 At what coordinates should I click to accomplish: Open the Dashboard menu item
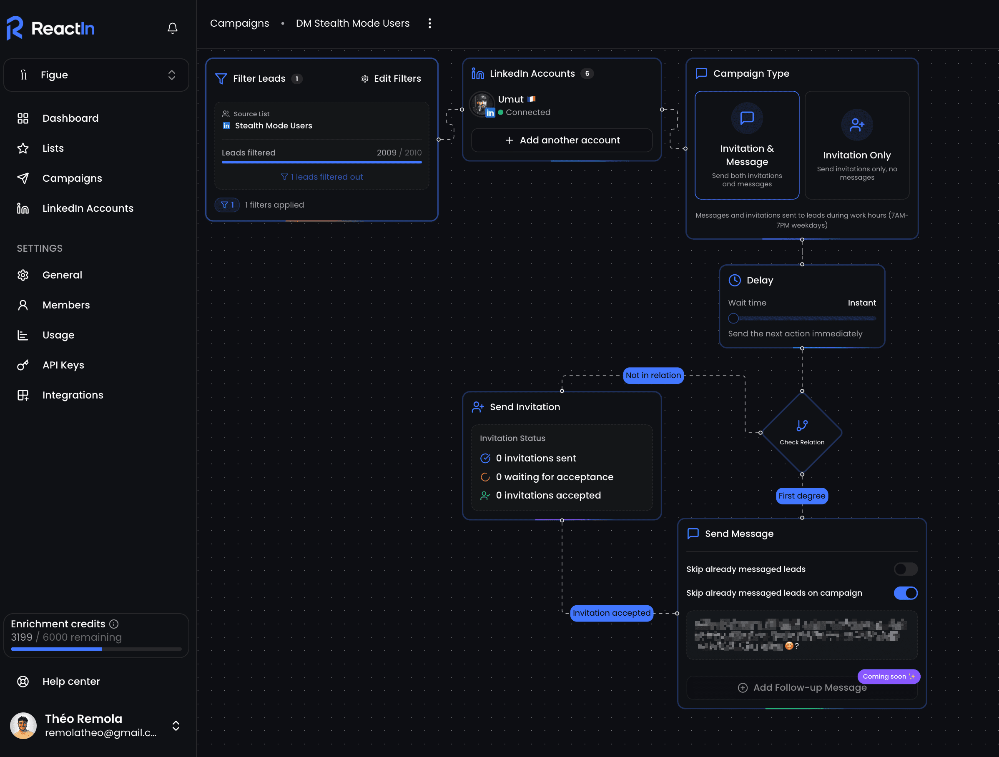[70, 118]
